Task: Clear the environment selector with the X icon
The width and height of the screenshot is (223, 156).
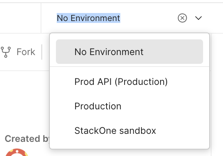Action: point(182,18)
